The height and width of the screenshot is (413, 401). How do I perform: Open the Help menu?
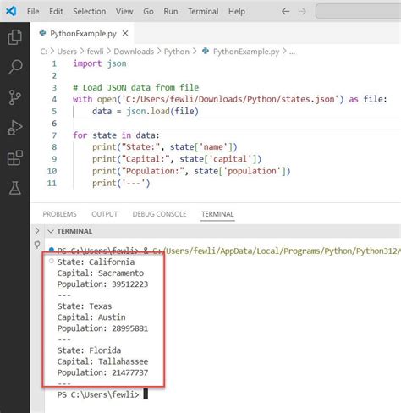click(x=237, y=11)
